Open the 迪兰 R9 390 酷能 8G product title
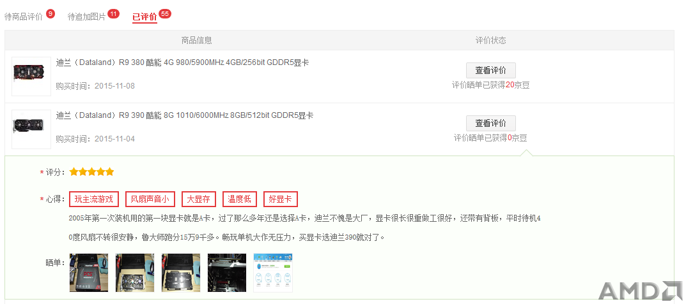The height and width of the screenshot is (304, 686). pyautogui.click(x=185, y=115)
